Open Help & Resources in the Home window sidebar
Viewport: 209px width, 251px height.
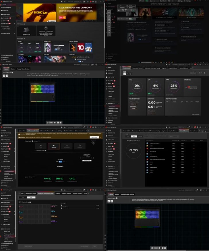point(8,55)
